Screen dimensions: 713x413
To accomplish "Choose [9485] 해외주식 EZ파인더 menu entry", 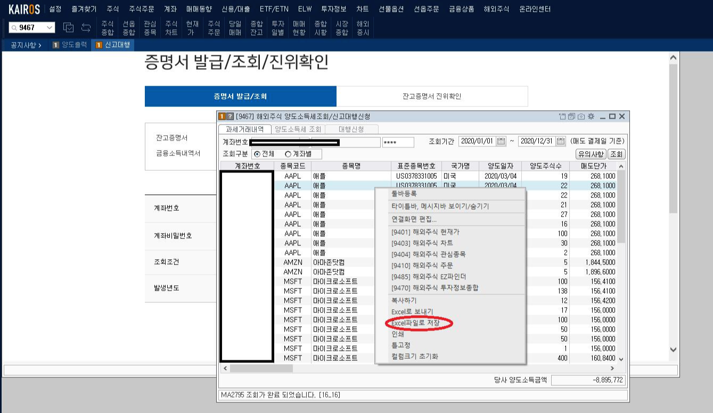I will [429, 277].
